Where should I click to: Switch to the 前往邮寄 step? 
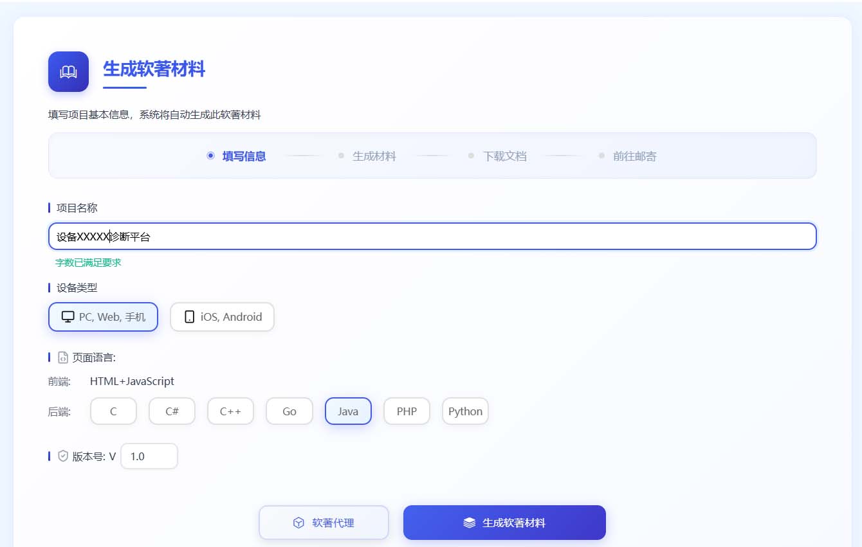pyautogui.click(x=636, y=156)
